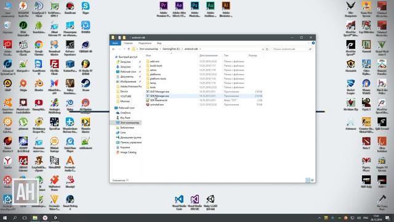Sort files by the Дата изменения column
This screenshot has width=394, height=222.
coord(209,55)
